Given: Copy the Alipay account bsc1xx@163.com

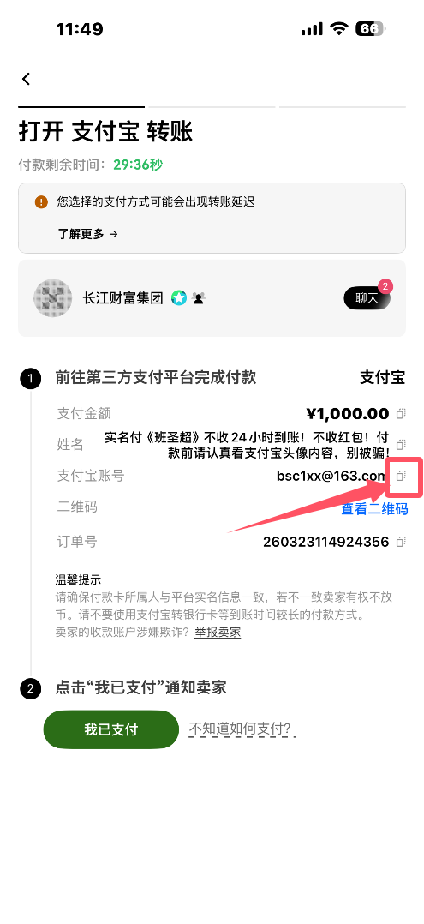Looking at the screenshot, I should click(401, 476).
